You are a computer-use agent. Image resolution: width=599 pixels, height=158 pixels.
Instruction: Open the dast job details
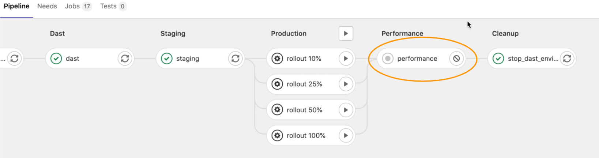point(72,59)
